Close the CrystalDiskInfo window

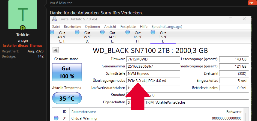tap(244, 19)
